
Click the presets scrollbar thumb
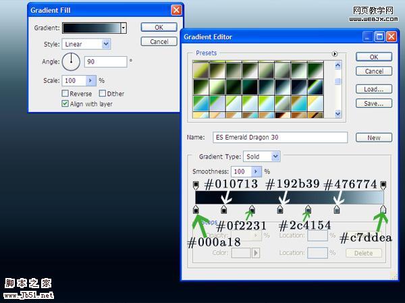(x=337, y=82)
